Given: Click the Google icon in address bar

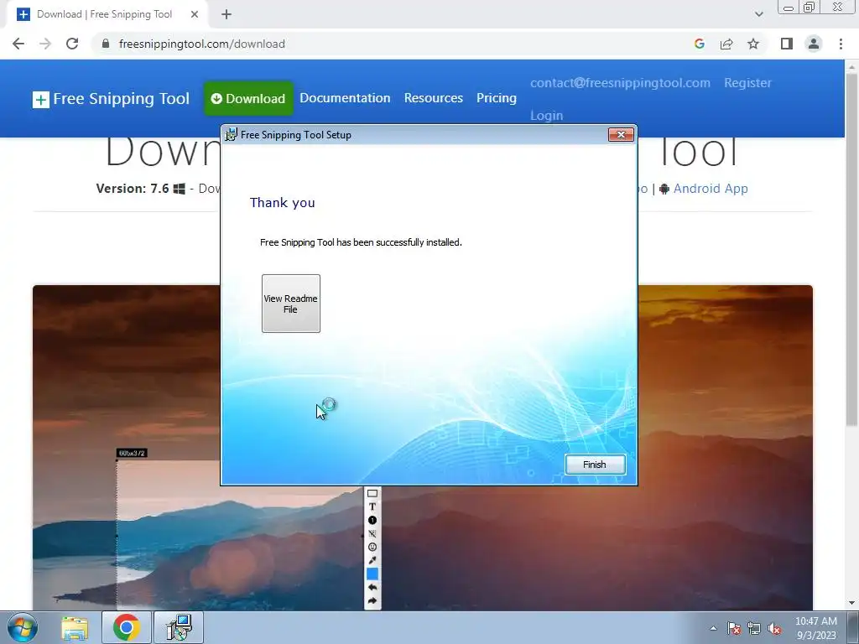Looking at the screenshot, I should [x=699, y=44].
